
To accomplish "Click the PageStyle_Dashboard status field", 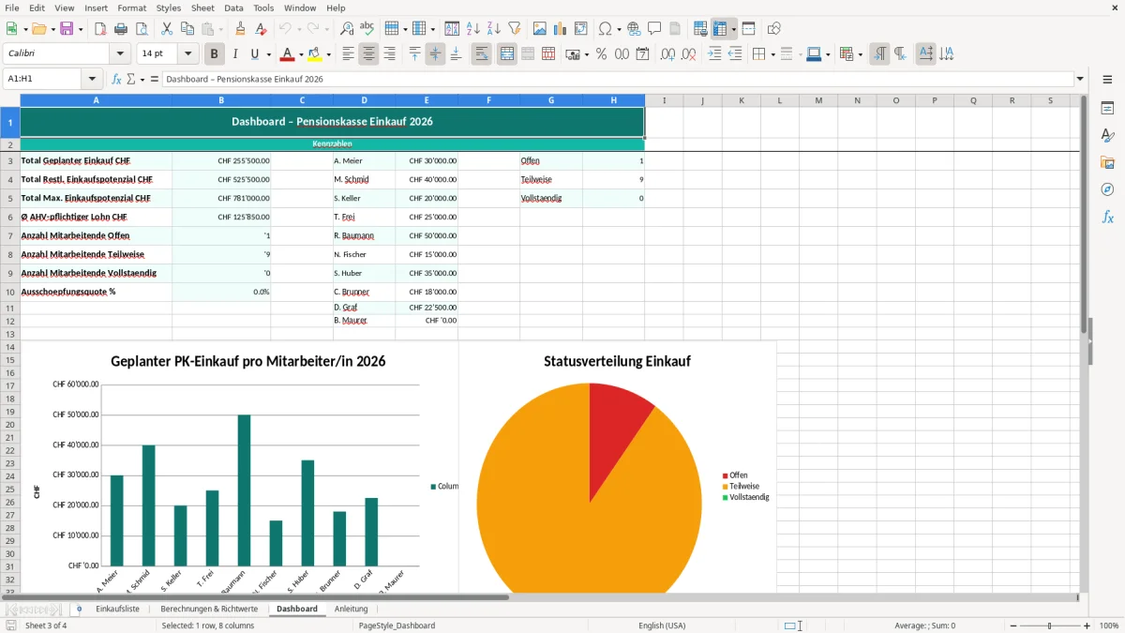I will (x=397, y=625).
